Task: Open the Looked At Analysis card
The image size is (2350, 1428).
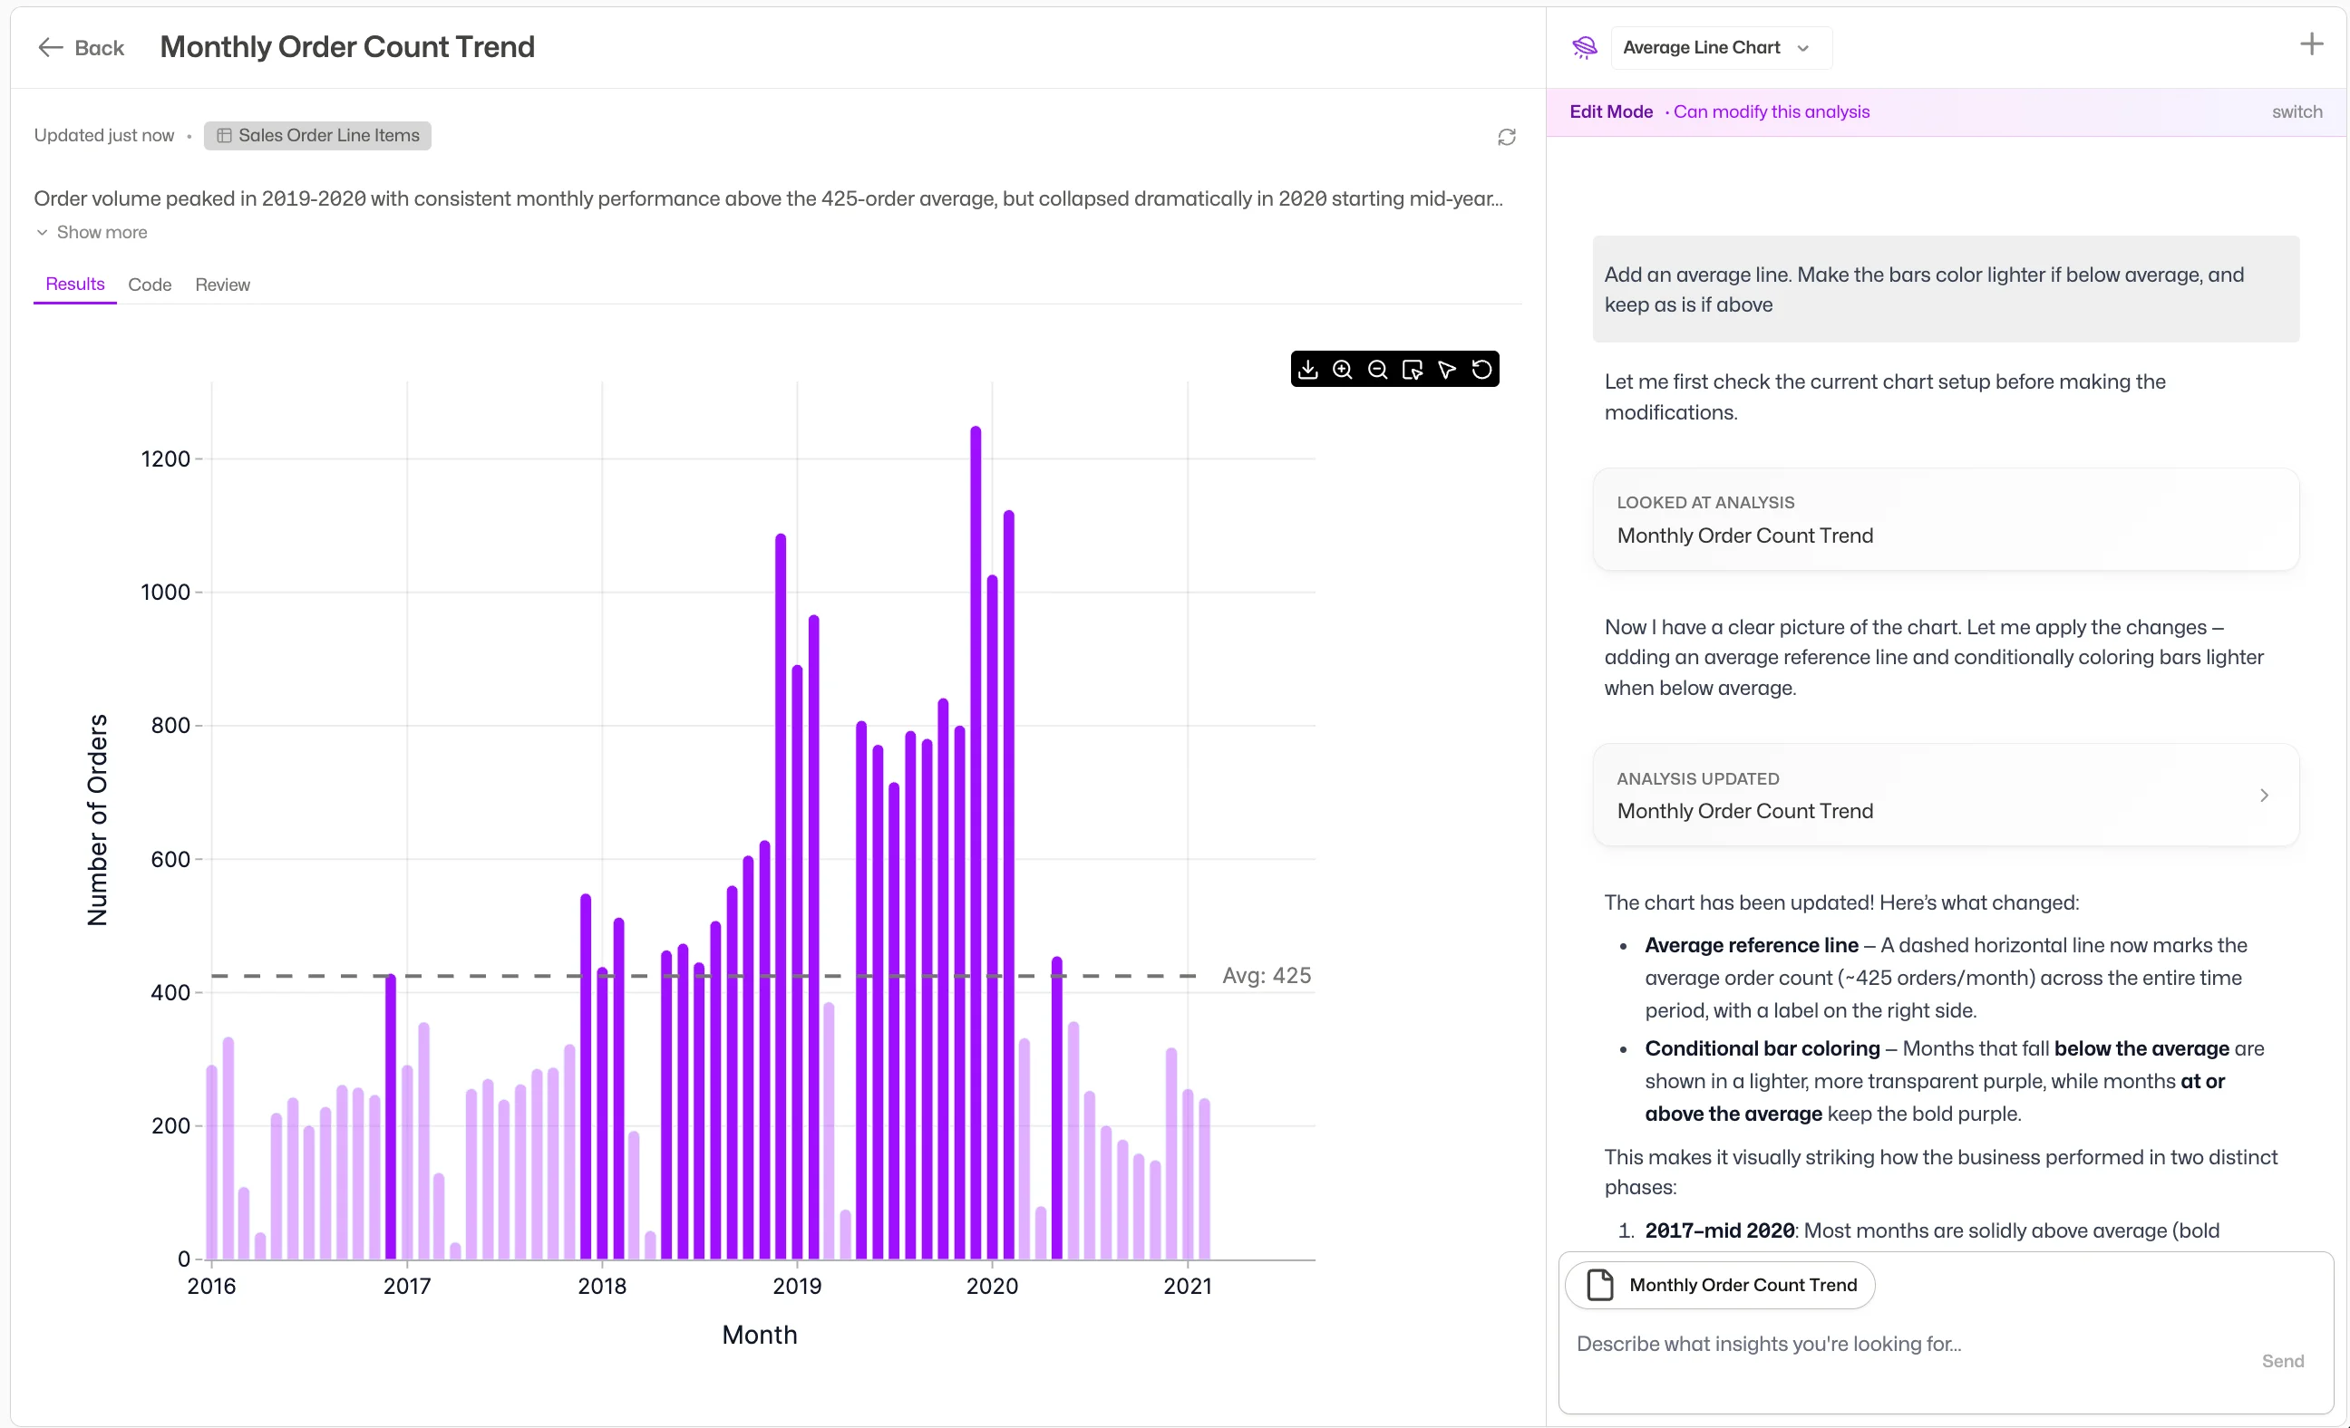Action: tap(1945, 519)
